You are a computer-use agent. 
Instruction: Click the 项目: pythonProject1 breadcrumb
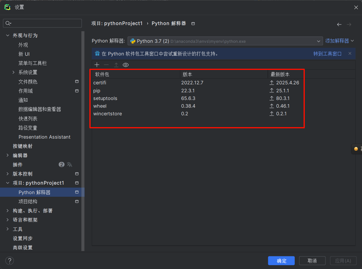(x=117, y=23)
